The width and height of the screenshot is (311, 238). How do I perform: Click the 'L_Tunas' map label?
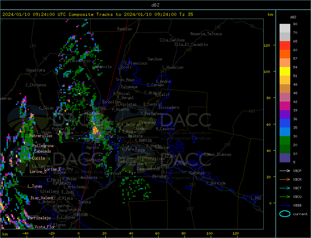point(35,186)
